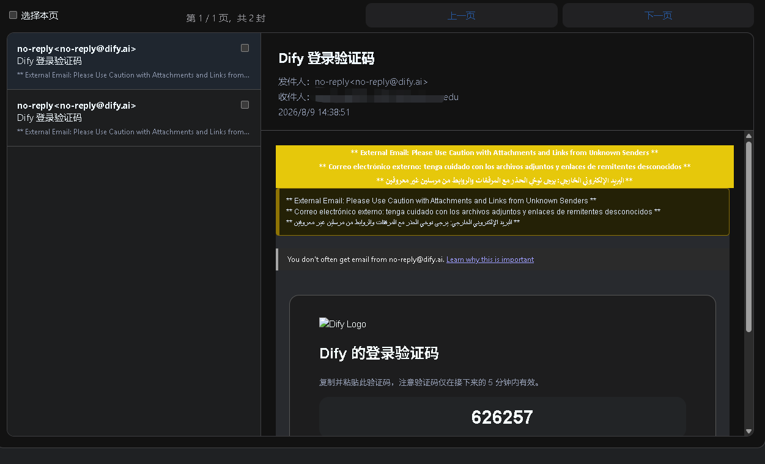Screen dimensions: 765x464
Task: Click the heading Dify 的登录验证码
Action: tap(379, 353)
